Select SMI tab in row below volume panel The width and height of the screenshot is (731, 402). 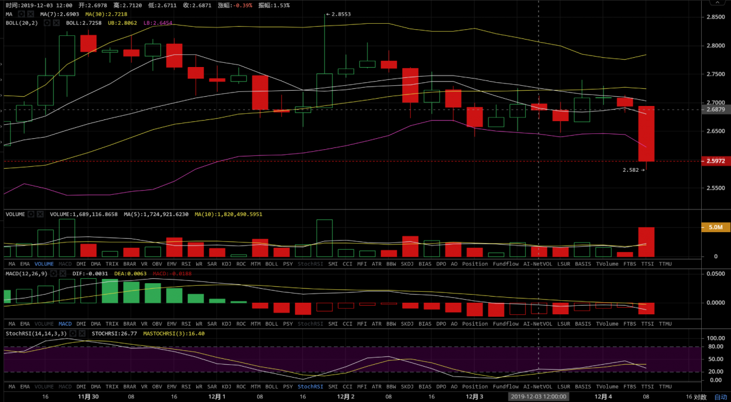pyautogui.click(x=333, y=264)
